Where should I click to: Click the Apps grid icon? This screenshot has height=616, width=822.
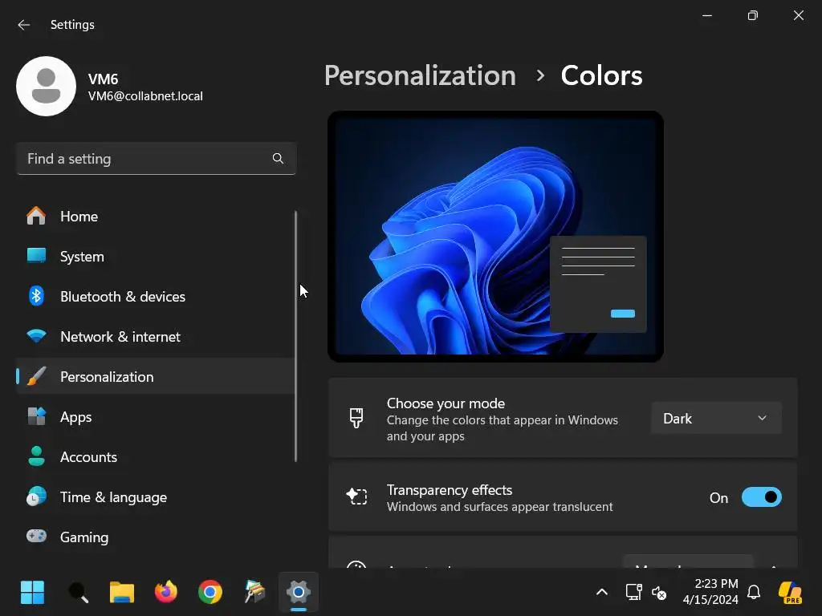[x=36, y=416]
